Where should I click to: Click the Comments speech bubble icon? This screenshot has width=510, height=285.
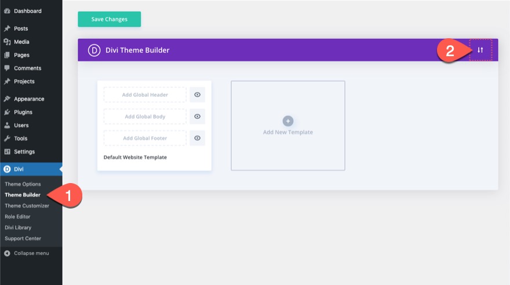[7, 68]
